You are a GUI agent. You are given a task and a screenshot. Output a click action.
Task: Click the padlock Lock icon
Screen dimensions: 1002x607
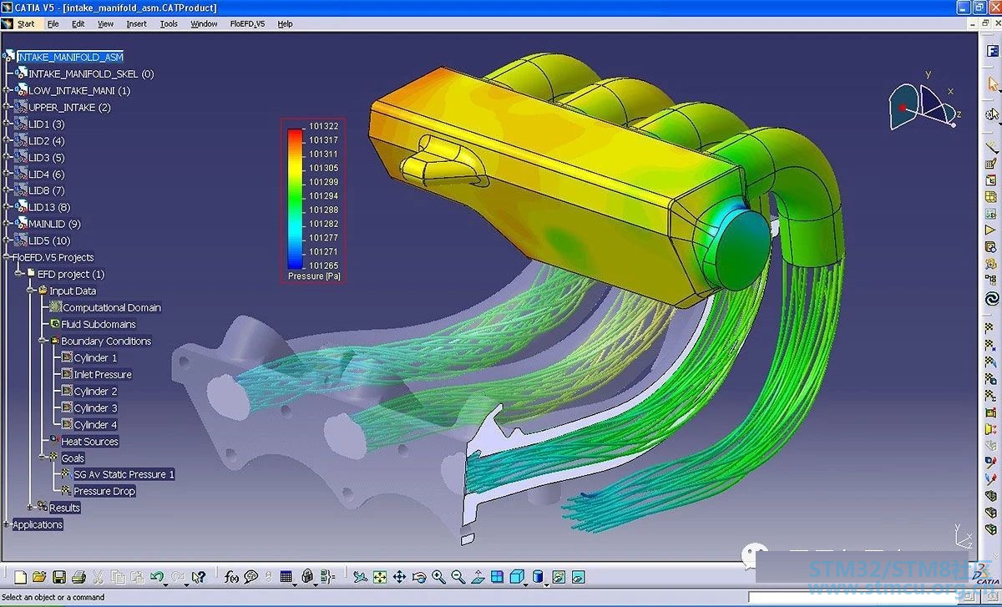307,577
